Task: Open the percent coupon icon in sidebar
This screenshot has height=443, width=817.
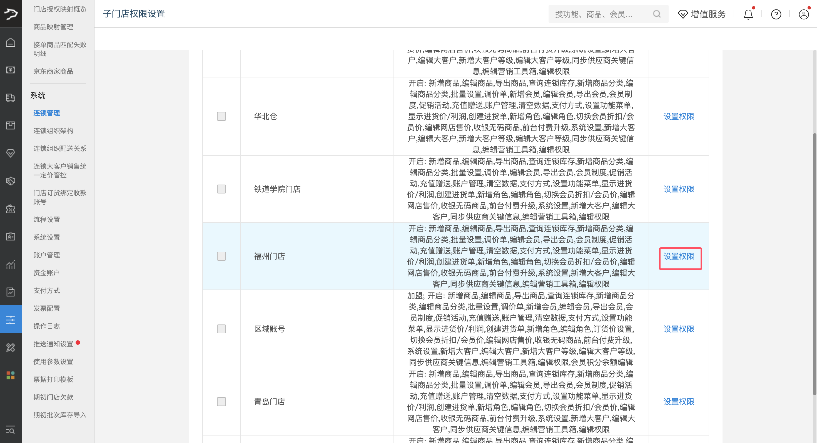Action: 11,209
